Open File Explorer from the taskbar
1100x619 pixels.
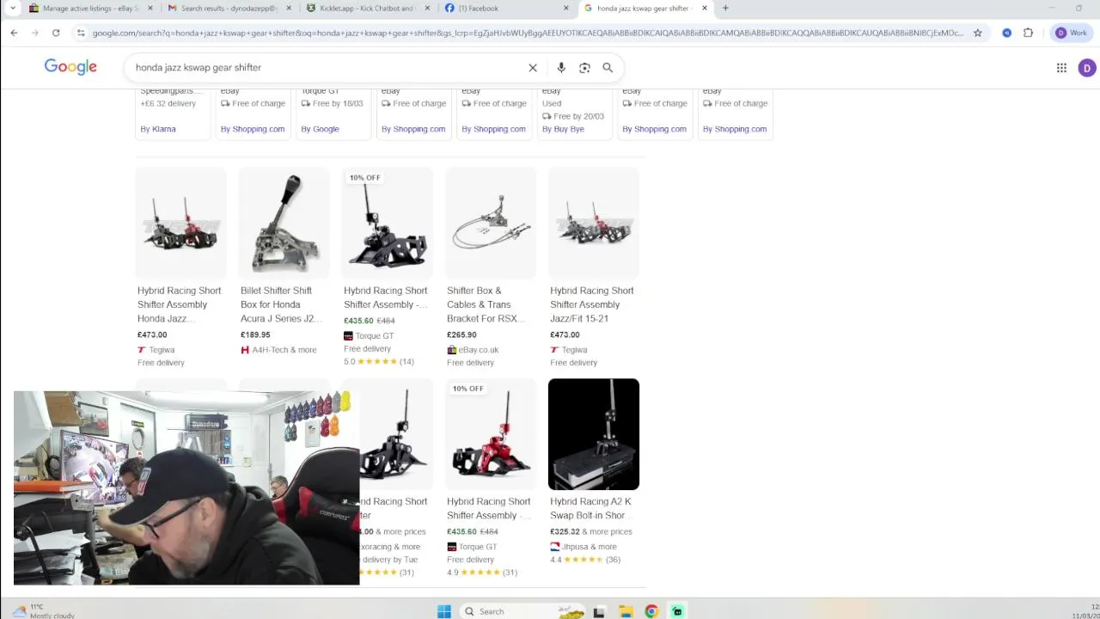626,611
